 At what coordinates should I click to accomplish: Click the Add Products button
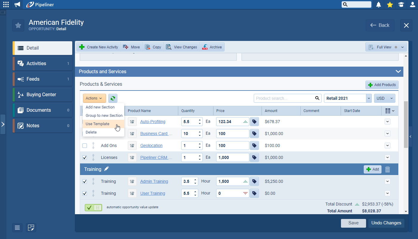[382, 85]
